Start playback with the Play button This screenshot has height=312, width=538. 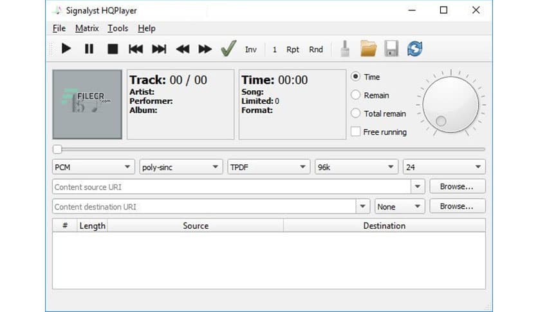pos(66,49)
